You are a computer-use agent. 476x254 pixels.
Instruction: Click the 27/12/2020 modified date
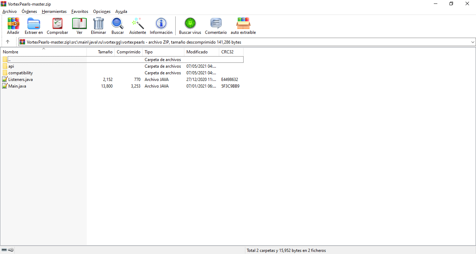tap(201, 80)
